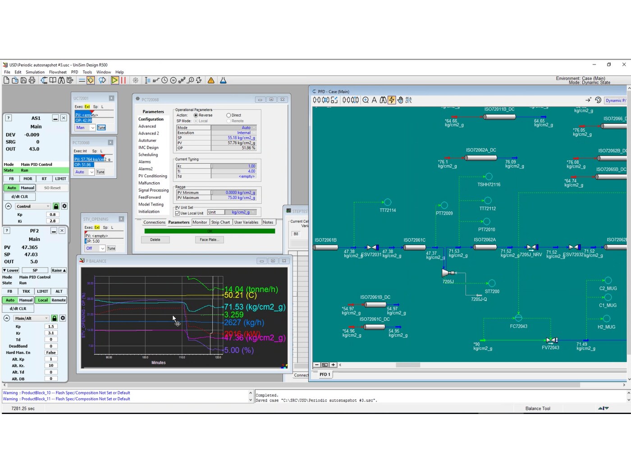Click the green lock icon in AS1 faceplate
Viewport: 631px width, 473px height.
[56, 206]
